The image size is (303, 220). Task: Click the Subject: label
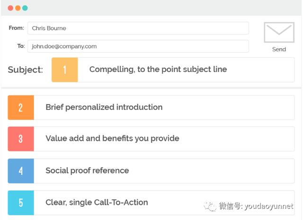[x=25, y=70]
